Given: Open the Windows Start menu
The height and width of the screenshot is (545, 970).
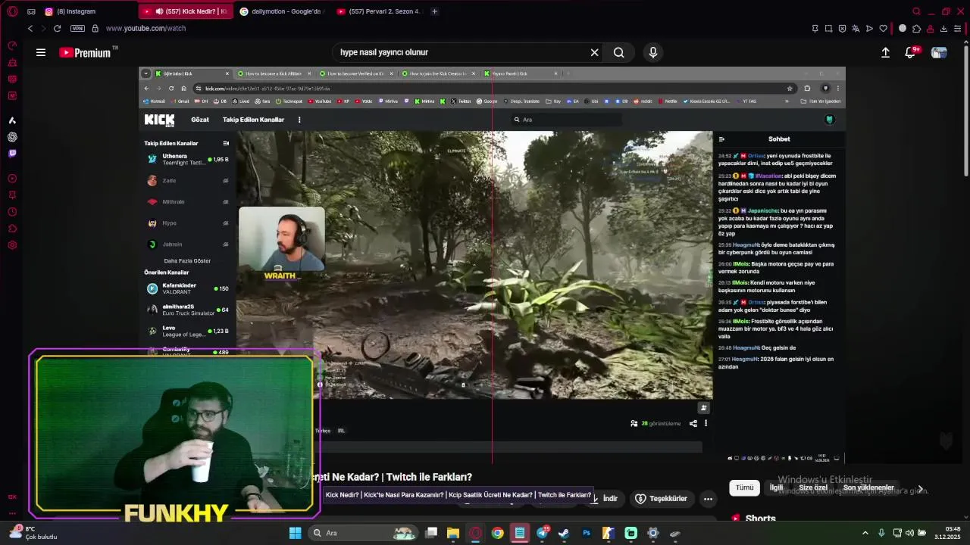Looking at the screenshot, I should pos(296,533).
